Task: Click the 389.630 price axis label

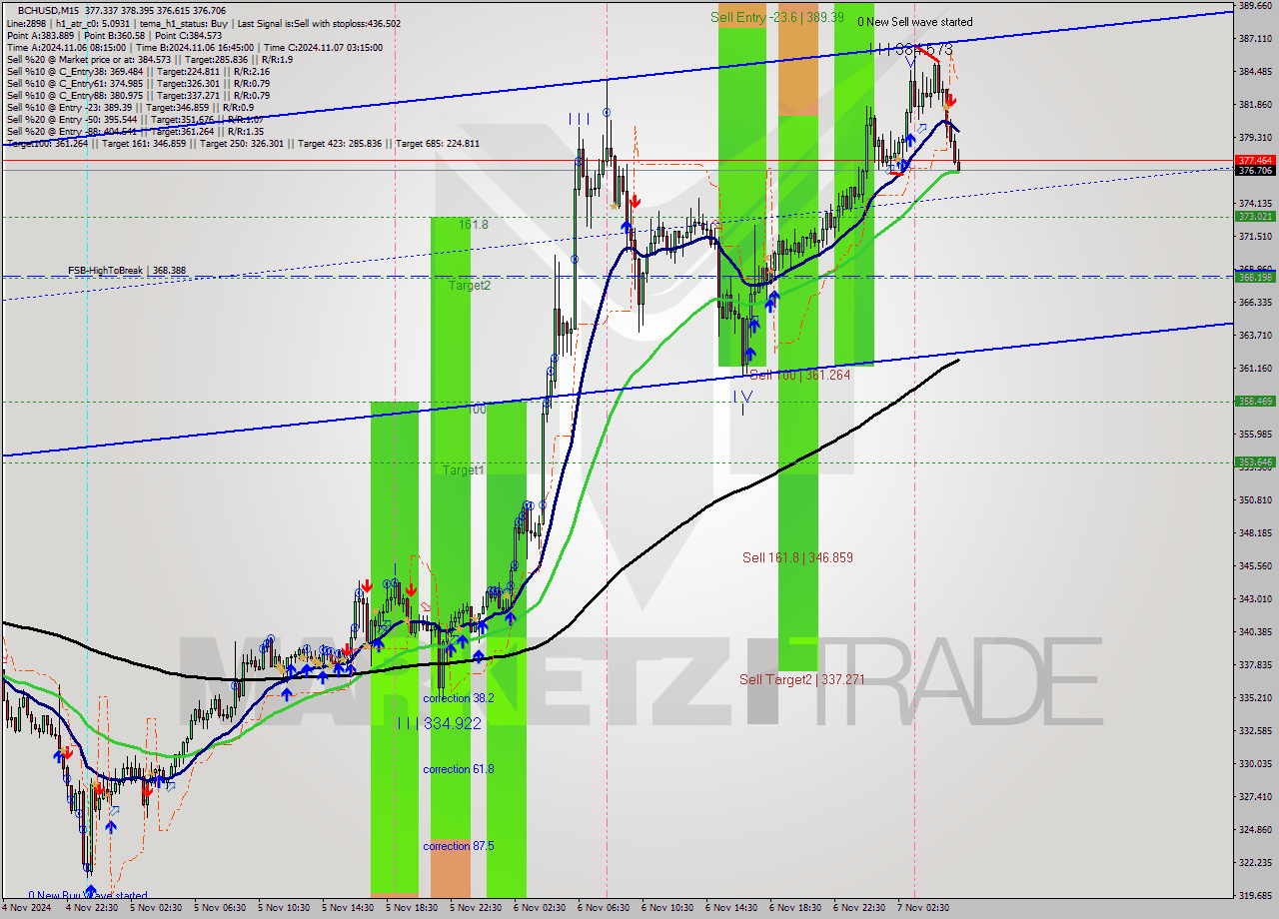Action: click(x=1255, y=6)
